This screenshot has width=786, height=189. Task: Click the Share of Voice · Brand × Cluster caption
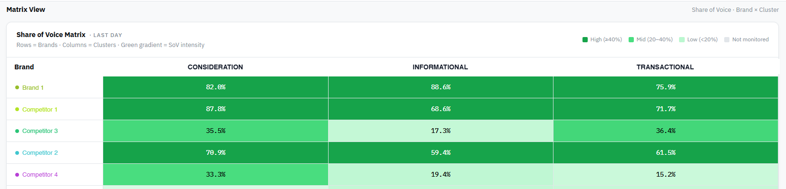click(735, 9)
